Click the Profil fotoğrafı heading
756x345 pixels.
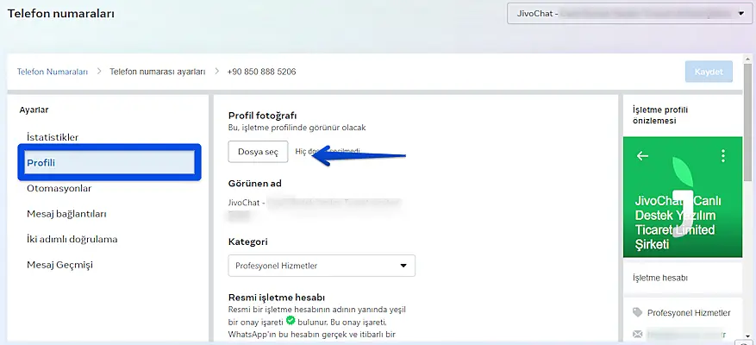(262, 116)
